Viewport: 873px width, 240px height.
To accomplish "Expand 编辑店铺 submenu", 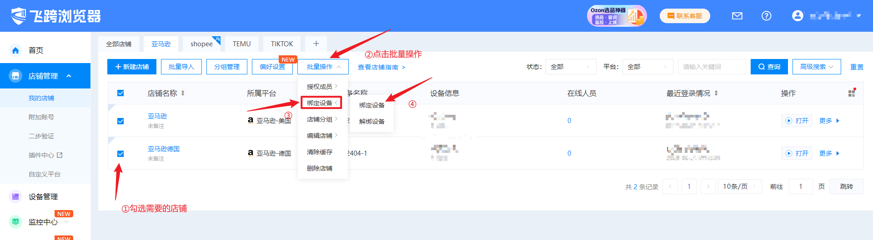I will 322,136.
